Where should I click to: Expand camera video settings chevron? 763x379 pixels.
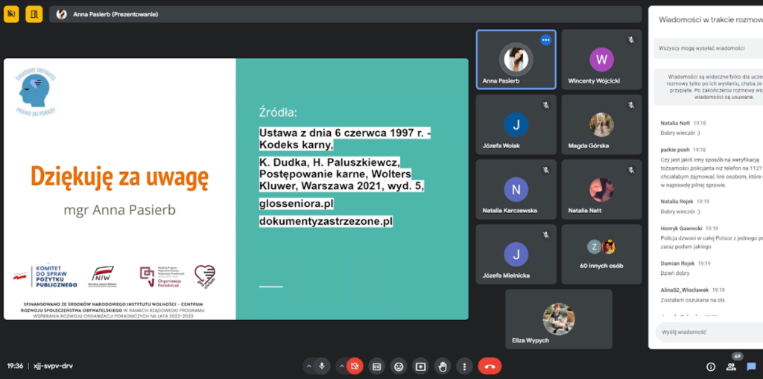[341, 366]
